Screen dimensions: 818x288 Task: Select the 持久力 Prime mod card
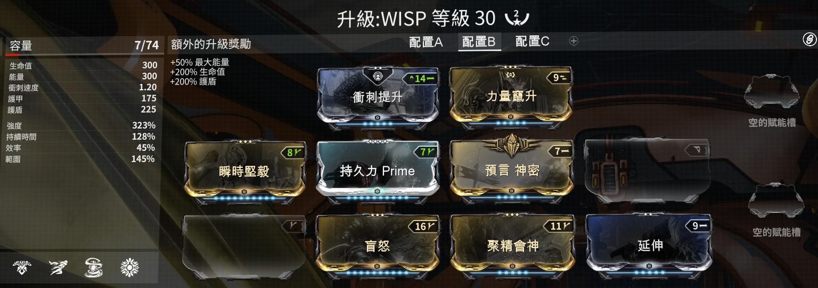tap(378, 170)
